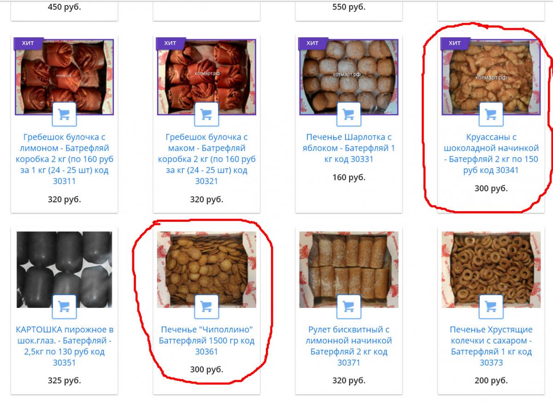Open the Круассаны с шоколадной начинкой link
The height and width of the screenshot is (402, 553).
491,154
